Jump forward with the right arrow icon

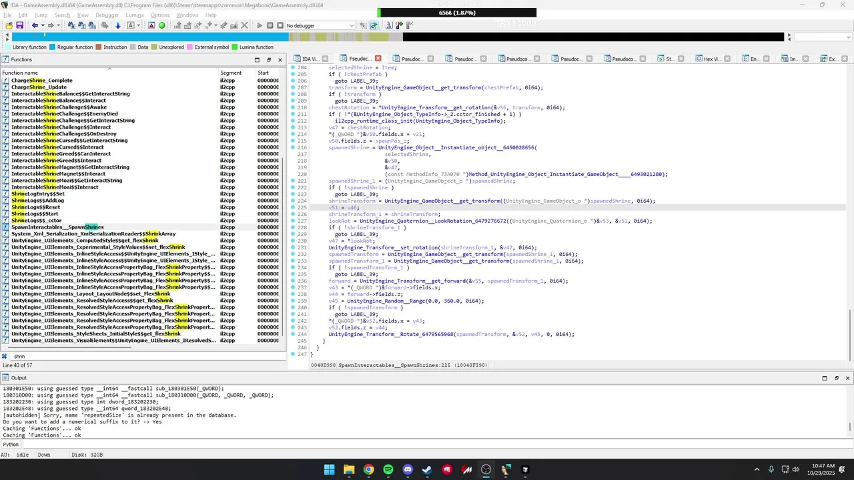click(x=50, y=25)
